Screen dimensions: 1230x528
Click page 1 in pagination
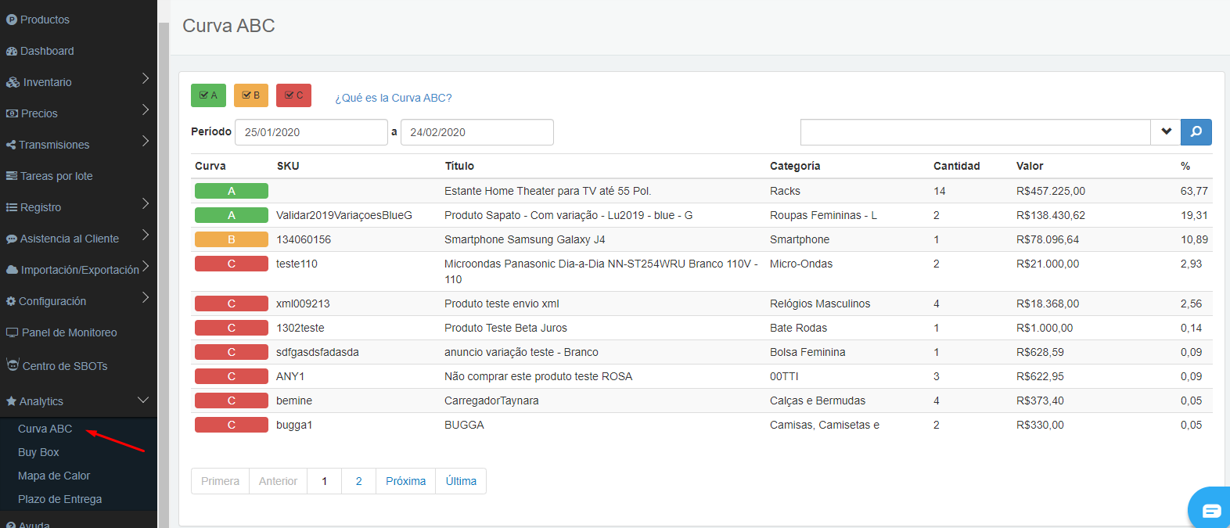(325, 481)
